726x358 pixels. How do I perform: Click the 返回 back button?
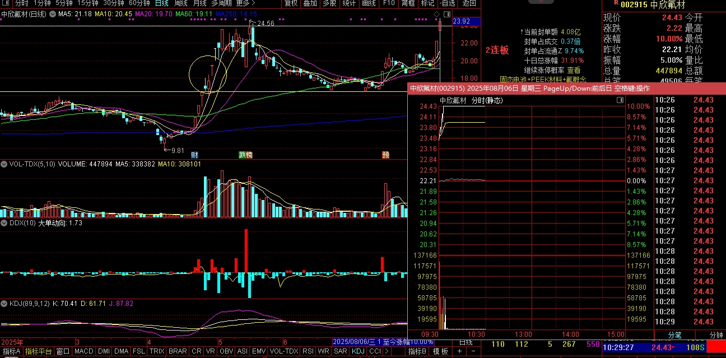tap(469, 3)
